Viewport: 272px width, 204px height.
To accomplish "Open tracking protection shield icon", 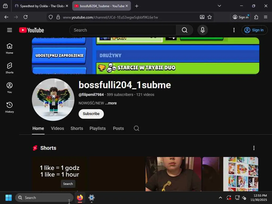I will click(x=51, y=17).
